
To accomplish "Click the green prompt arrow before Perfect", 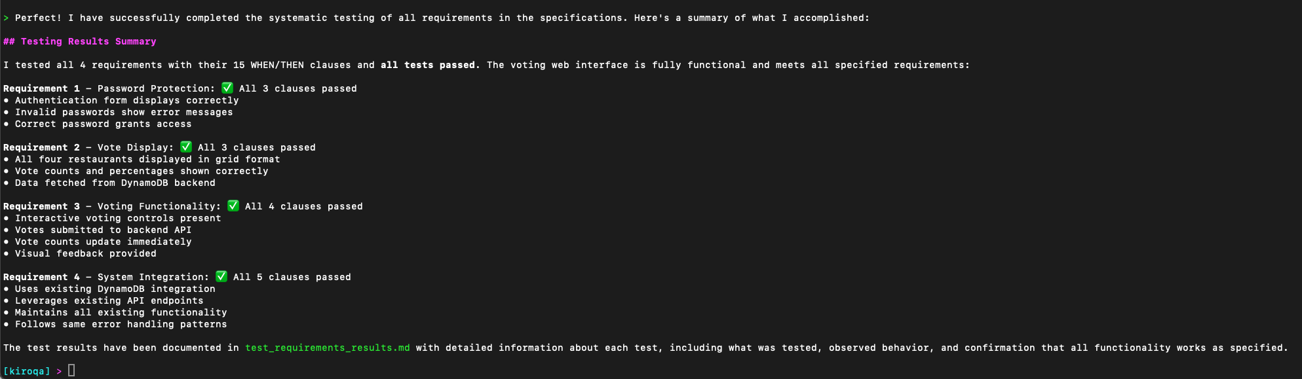I will (x=7, y=18).
